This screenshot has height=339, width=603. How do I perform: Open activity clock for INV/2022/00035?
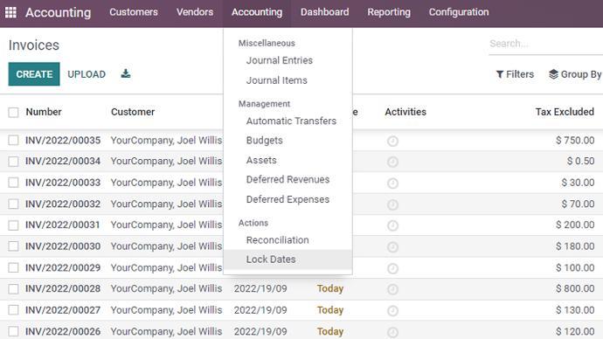pyautogui.click(x=392, y=141)
